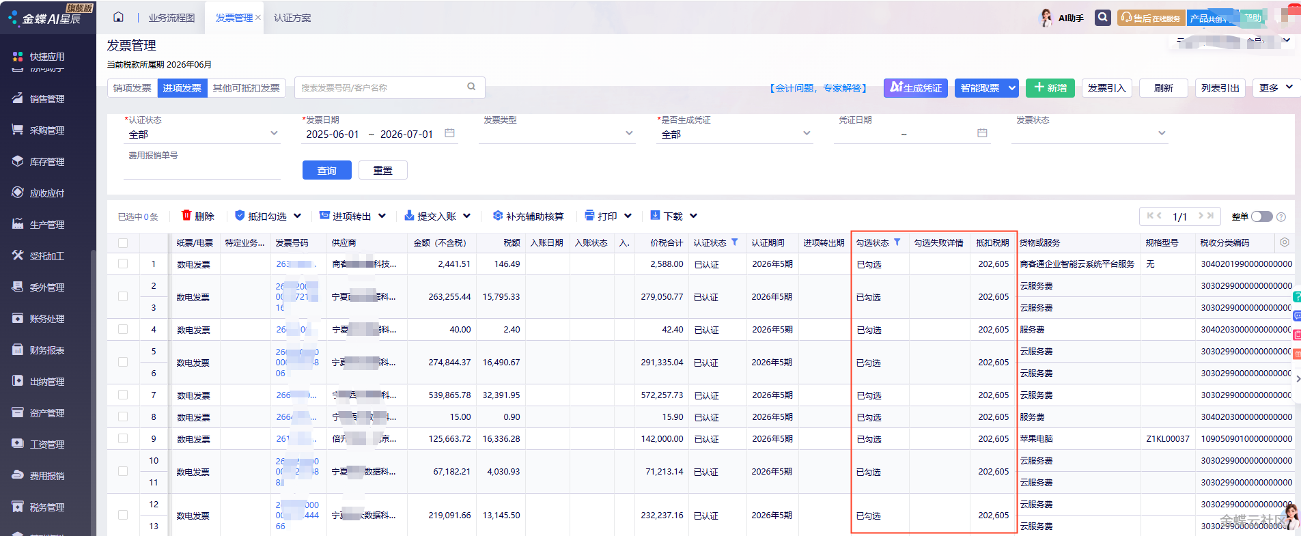Click the table column settings gear icon

pos(1284,242)
